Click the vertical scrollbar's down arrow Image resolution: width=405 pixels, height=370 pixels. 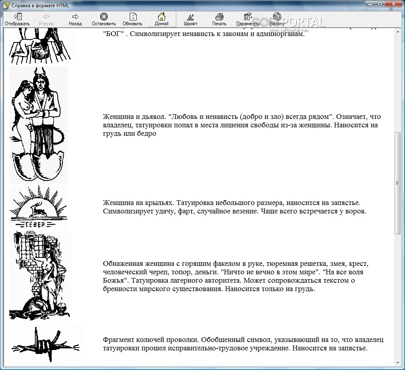point(398,363)
